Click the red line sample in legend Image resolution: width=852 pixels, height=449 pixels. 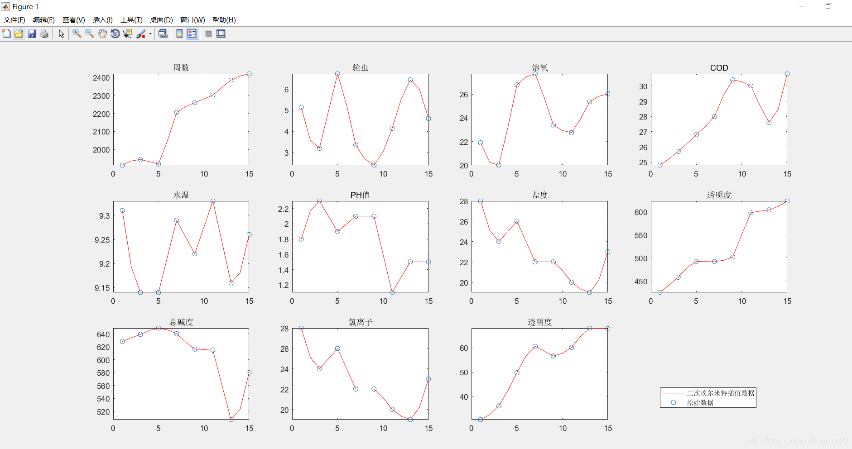[x=673, y=393]
